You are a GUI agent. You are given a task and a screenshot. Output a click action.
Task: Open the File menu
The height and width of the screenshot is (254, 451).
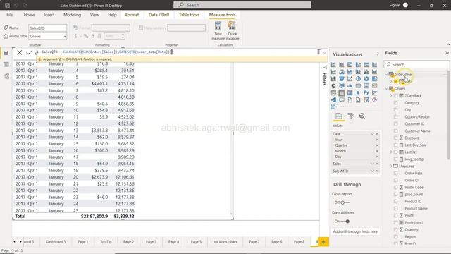pos(9,15)
